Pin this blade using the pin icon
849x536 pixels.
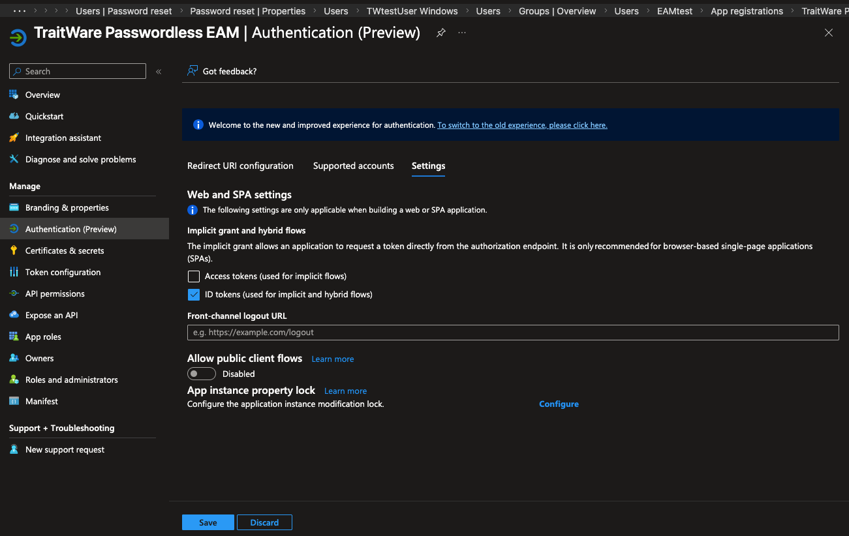441,33
